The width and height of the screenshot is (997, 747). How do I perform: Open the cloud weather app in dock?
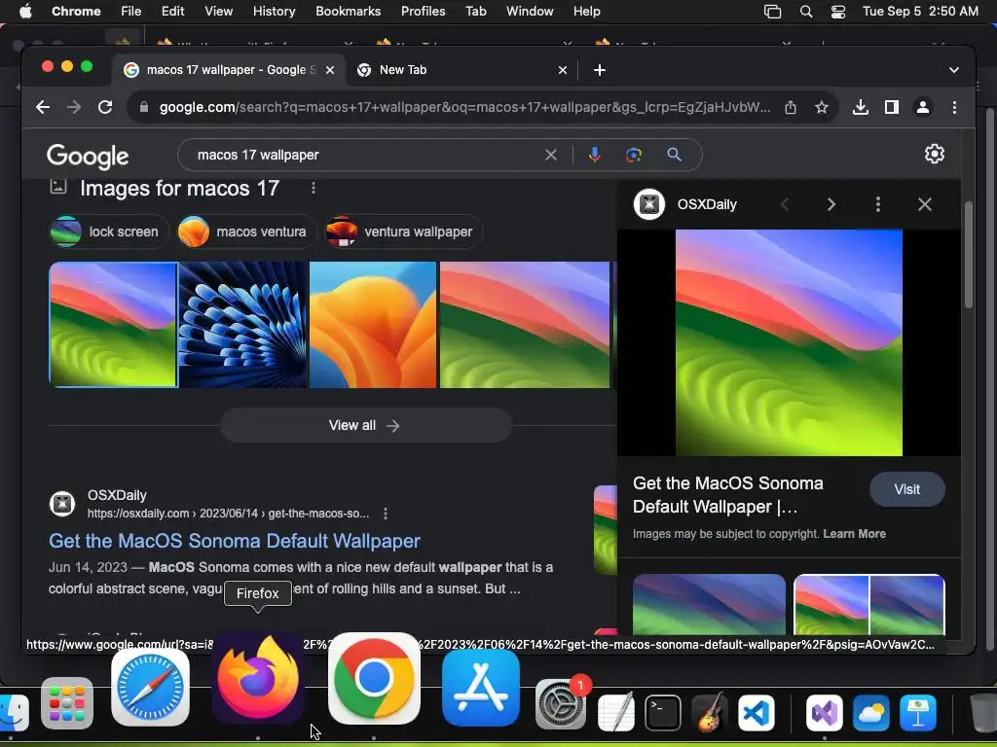[x=871, y=712]
